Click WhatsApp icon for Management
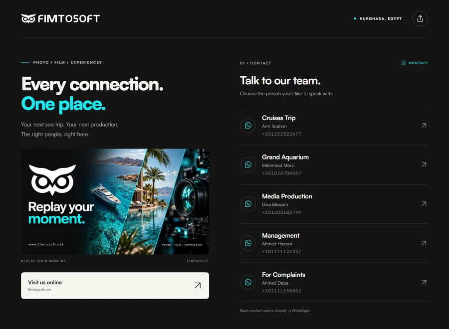449x329 pixels. (248, 243)
